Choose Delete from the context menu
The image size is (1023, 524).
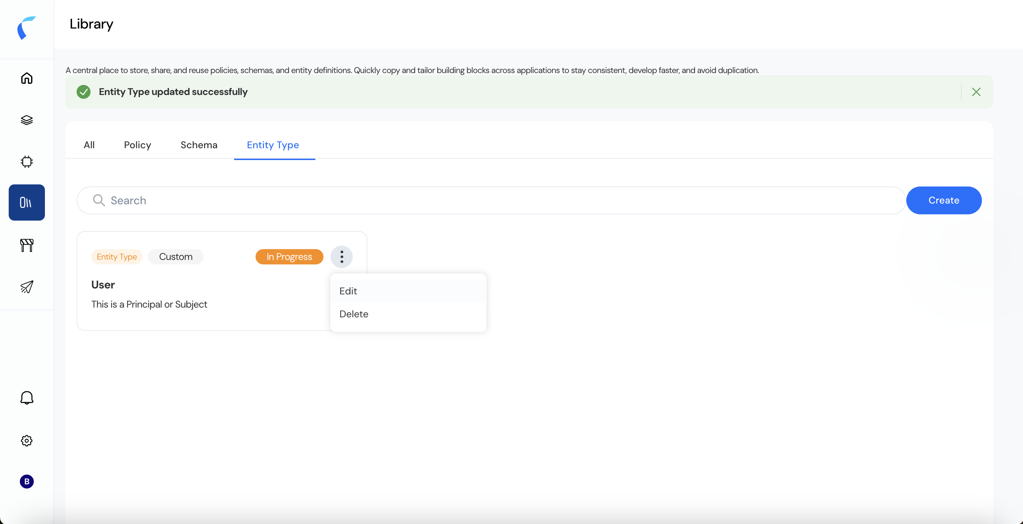pos(353,314)
